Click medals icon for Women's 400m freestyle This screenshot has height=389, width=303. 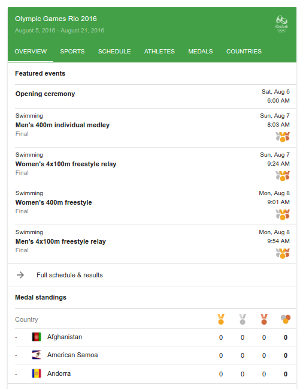[x=283, y=214]
